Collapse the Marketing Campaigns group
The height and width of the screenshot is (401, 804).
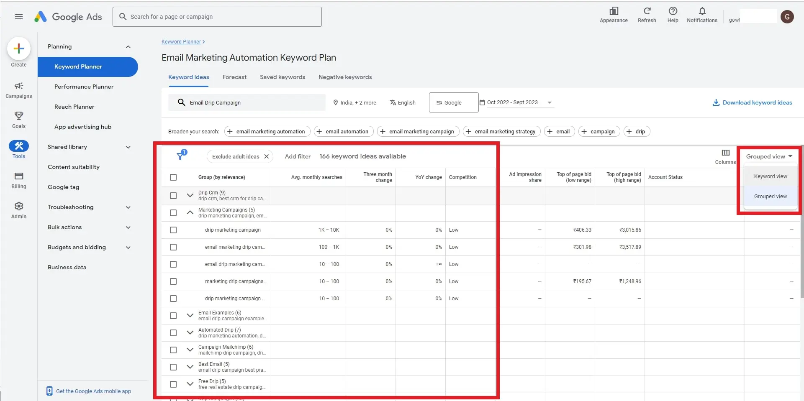click(190, 213)
